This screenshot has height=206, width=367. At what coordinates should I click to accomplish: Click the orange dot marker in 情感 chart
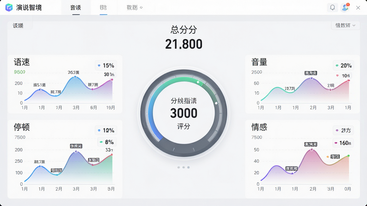click(x=328, y=157)
